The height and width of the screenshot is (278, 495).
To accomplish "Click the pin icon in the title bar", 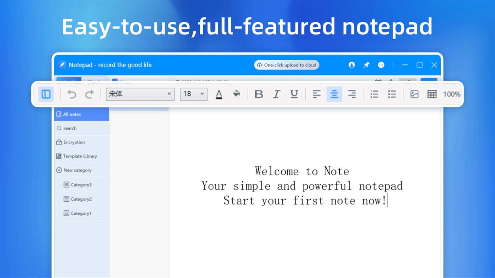I will coord(366,65).
